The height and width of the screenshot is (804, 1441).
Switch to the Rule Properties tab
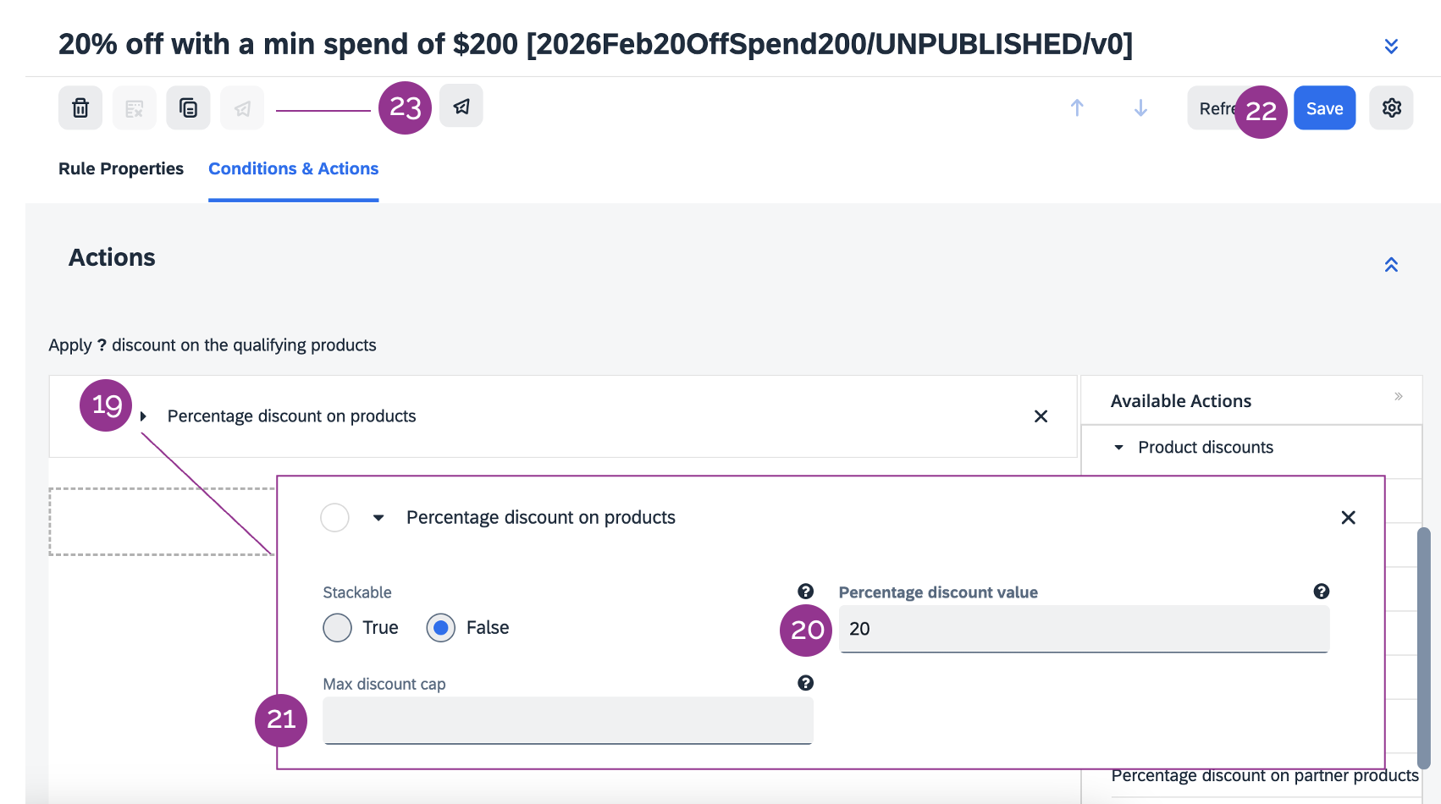121,168
